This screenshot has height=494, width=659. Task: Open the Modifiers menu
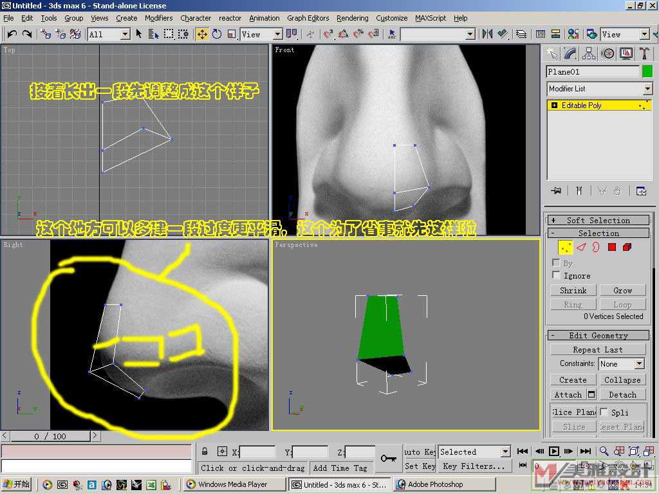click(x=158, y=18)
